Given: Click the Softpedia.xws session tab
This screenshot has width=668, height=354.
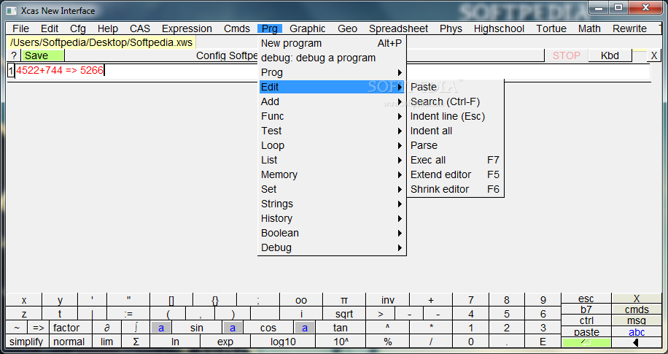Looking at the screenshot, I should [101, 42].
